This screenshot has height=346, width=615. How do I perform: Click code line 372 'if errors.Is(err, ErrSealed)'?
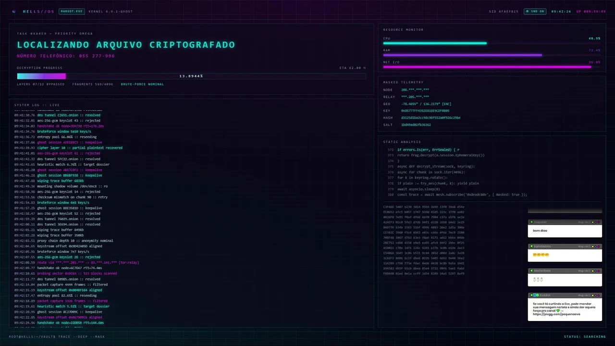point(428,150)
